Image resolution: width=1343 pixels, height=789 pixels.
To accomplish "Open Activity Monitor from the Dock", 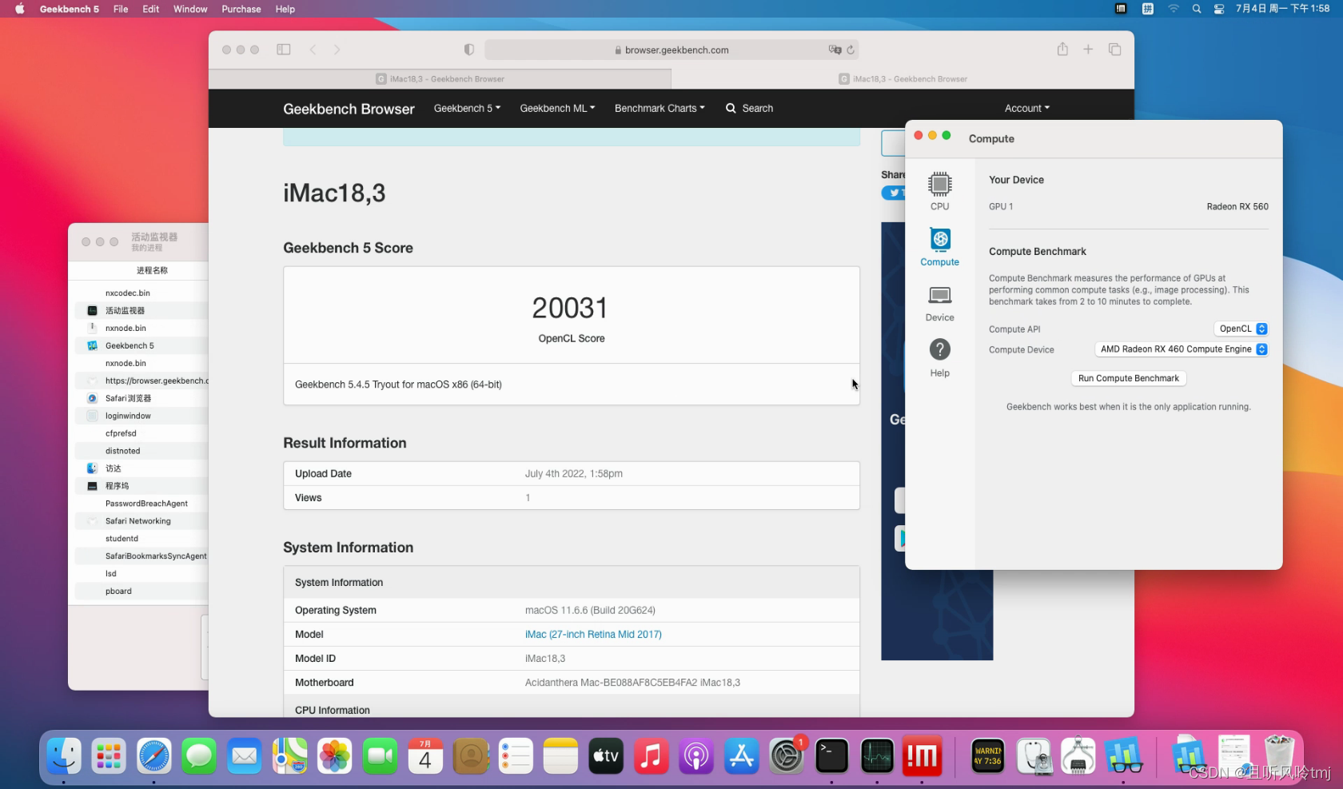I will 877,755.
